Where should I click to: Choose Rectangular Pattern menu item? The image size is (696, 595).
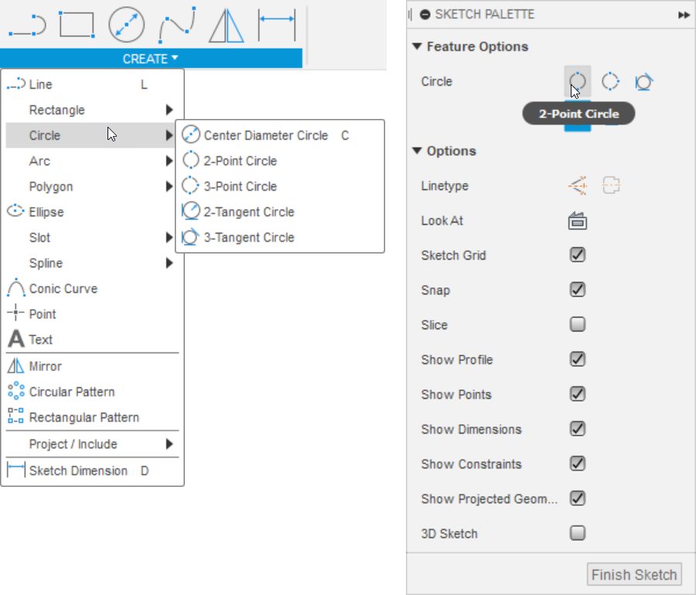(92, 417)
